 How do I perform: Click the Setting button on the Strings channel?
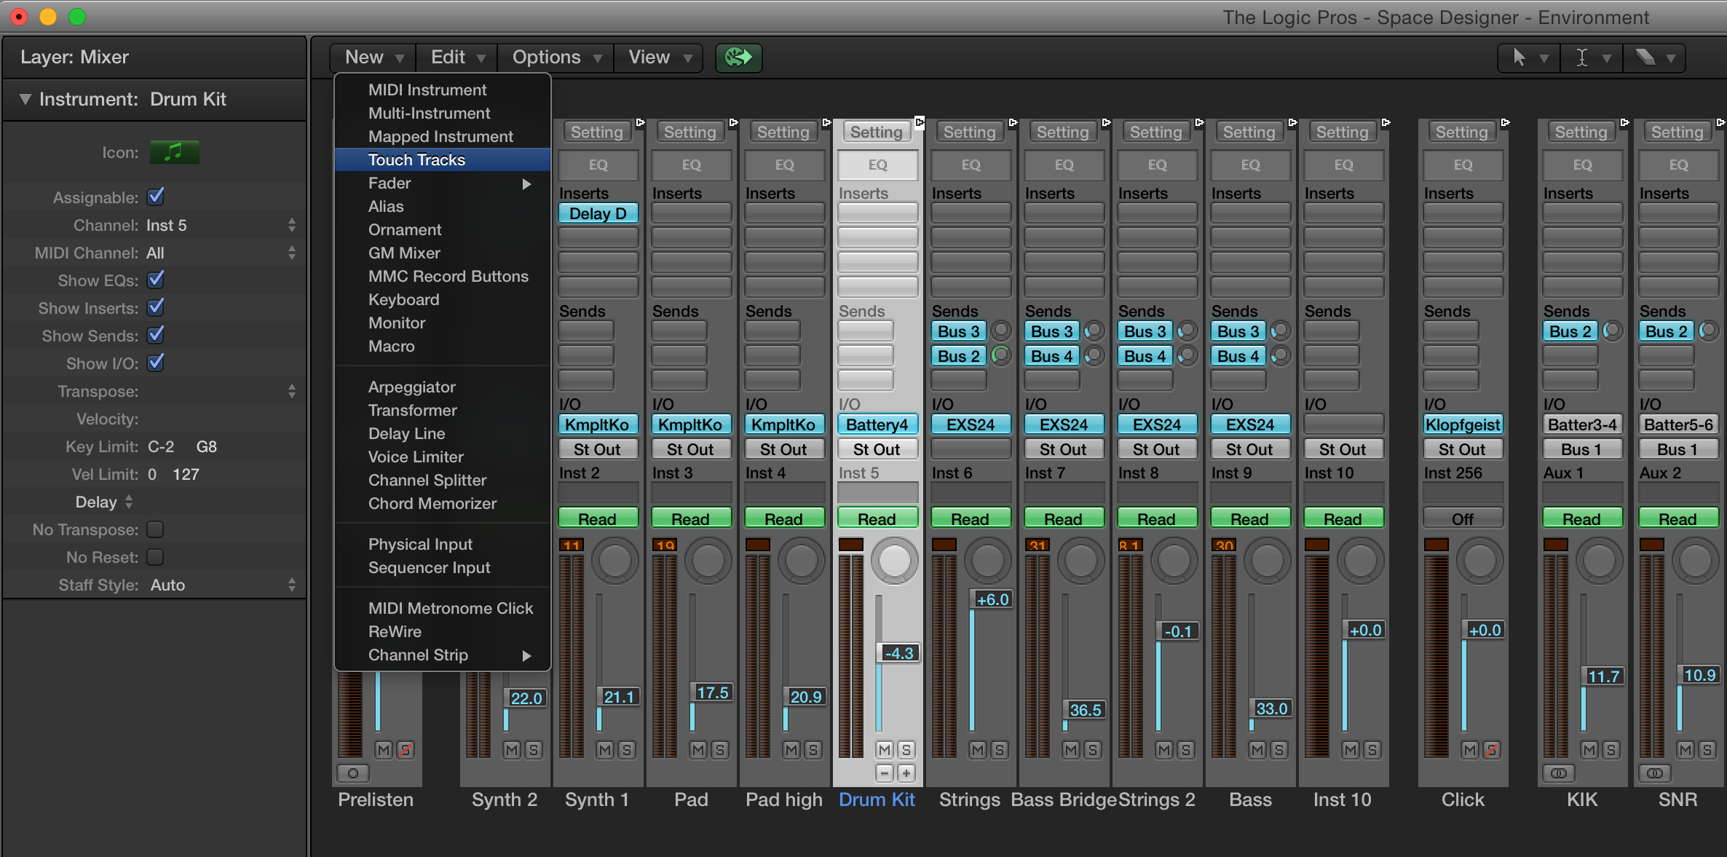[969, 132]
